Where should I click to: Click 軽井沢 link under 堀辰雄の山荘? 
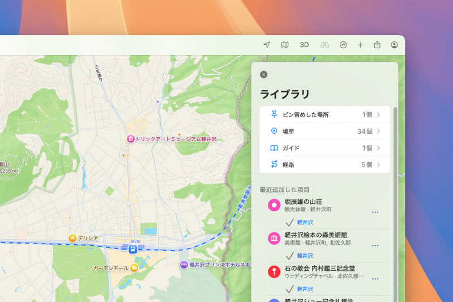(x=305, y=222)
